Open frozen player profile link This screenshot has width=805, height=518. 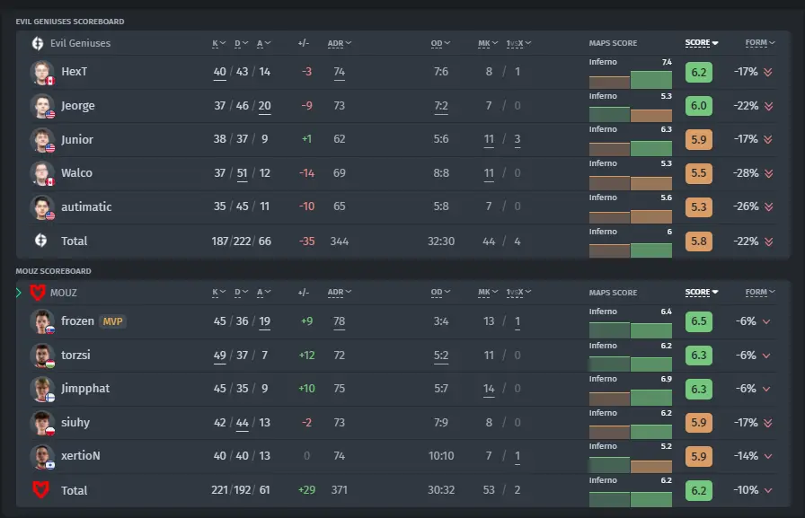[77, 321]
